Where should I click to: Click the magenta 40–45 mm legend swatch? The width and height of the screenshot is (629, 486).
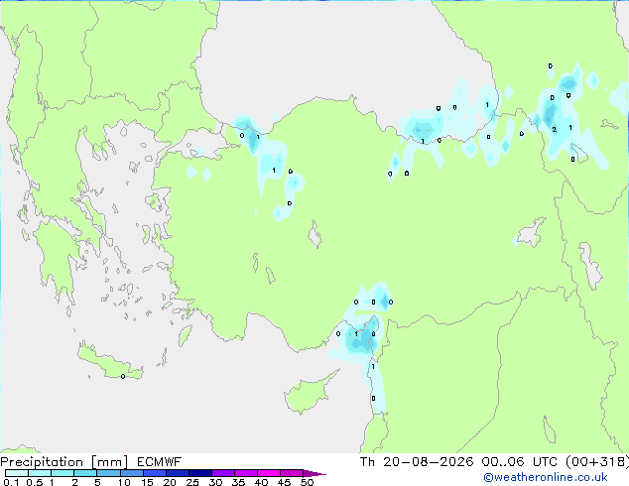(269, 473)
